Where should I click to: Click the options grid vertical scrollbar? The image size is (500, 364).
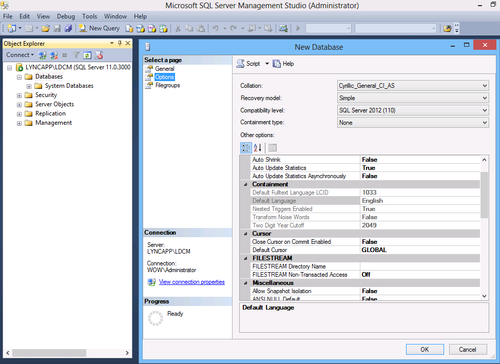tap(484, 195)
